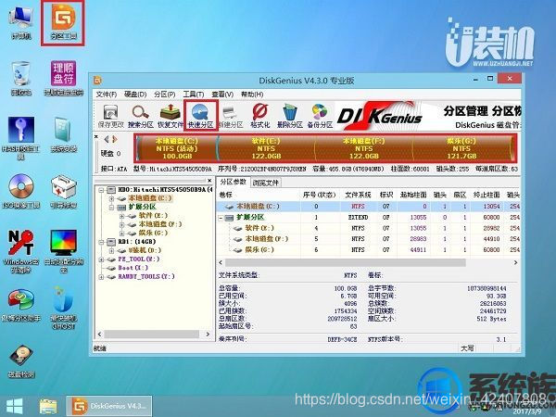Select 软件(E:) row in partition table

pos(368,228)
